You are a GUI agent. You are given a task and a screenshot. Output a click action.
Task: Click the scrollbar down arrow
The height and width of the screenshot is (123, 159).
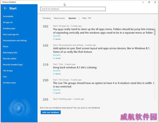155,100
